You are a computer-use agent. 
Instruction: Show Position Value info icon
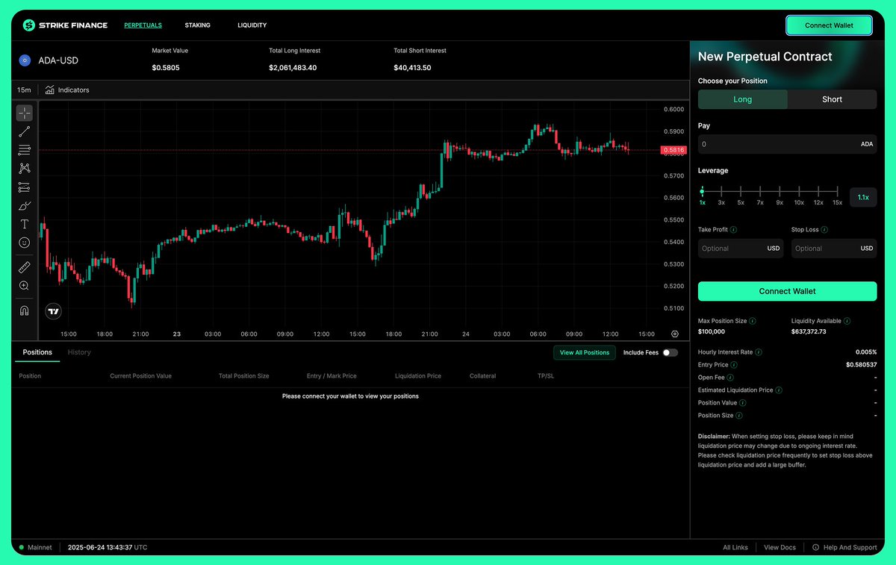743,403
